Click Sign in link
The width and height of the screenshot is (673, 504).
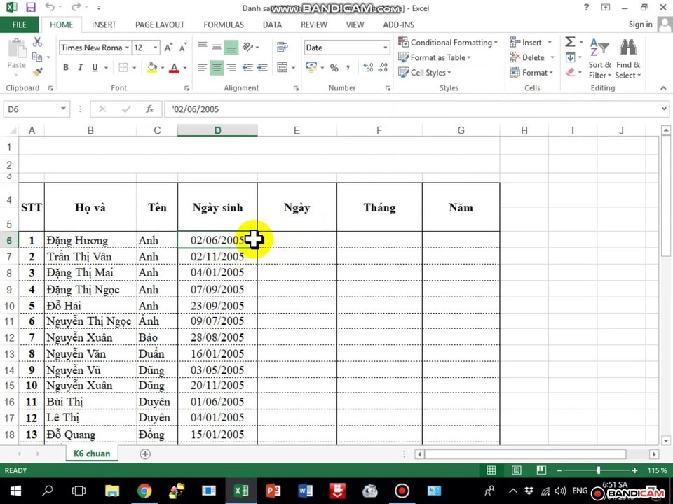click(640, 24)
